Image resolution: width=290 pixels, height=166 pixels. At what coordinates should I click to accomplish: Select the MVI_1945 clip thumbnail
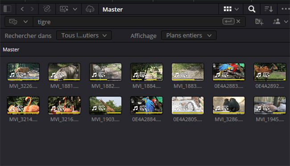[x=269, y=105]
